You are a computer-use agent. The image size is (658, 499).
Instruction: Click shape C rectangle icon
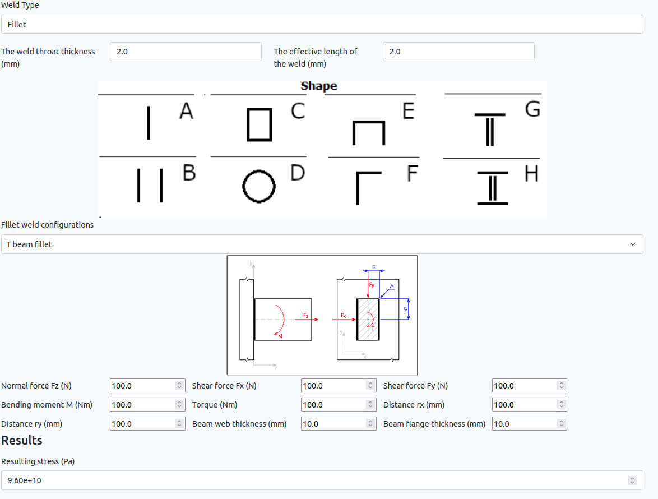point(260,124)
